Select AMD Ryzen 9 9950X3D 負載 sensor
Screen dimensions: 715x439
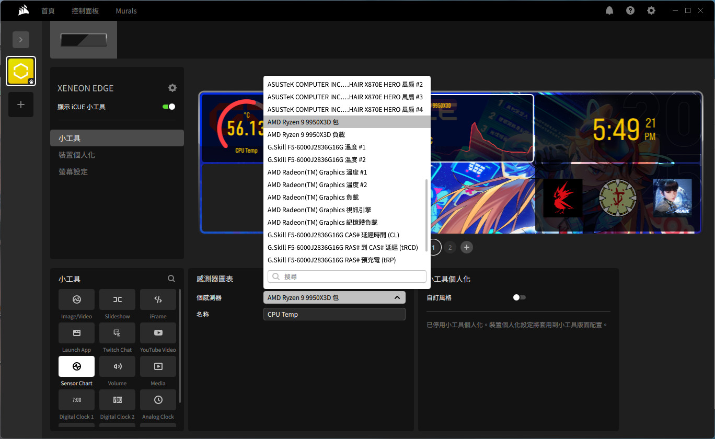[x=347, y=134]
